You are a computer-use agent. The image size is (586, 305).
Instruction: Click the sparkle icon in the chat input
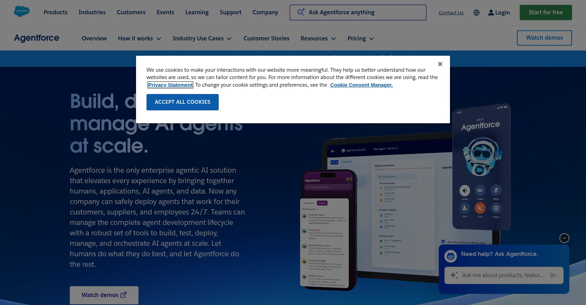(x=454, y=275)
